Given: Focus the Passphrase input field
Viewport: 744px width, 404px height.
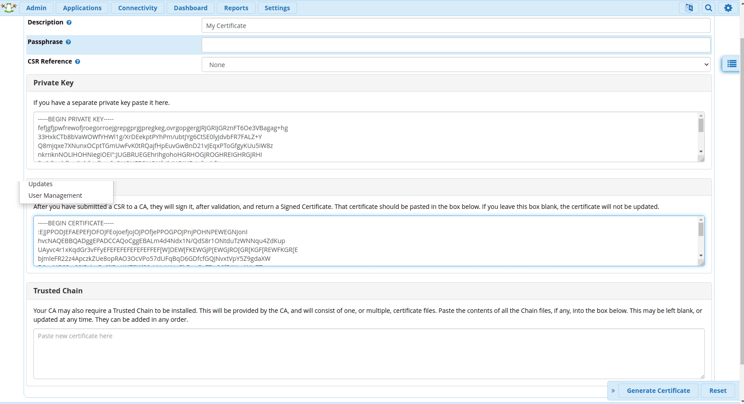Looking at the screenshot, I should [x=456, y=45].
